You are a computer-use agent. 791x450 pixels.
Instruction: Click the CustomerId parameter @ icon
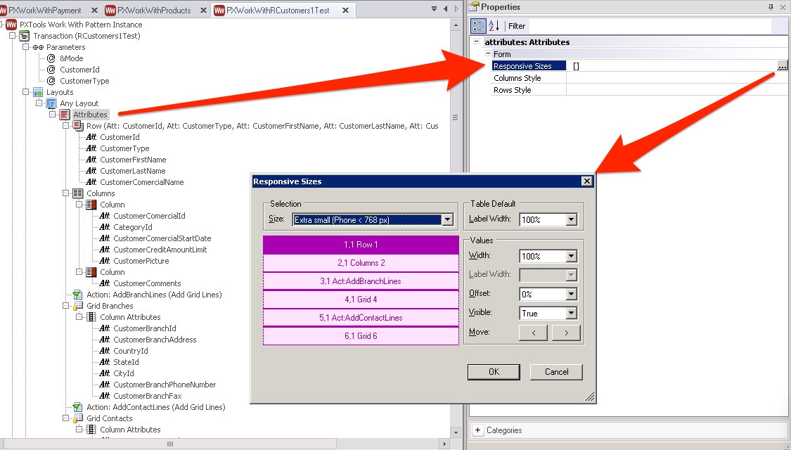tap(51, 70)
